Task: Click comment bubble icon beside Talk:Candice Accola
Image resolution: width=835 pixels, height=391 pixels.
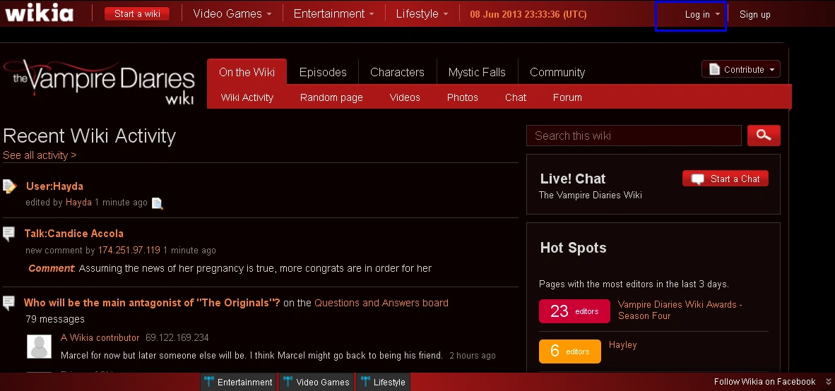Action: point(8,234)
